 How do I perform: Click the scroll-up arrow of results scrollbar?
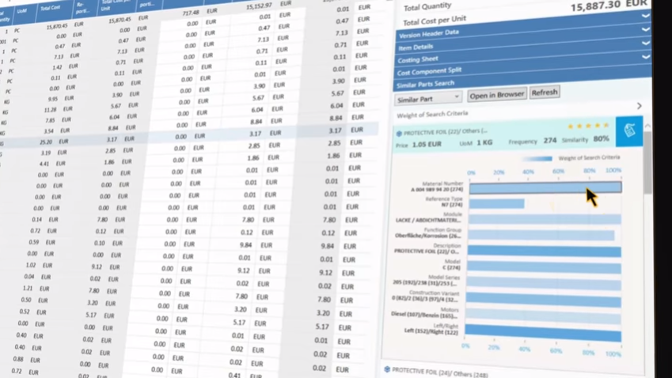tap(647, 127)
